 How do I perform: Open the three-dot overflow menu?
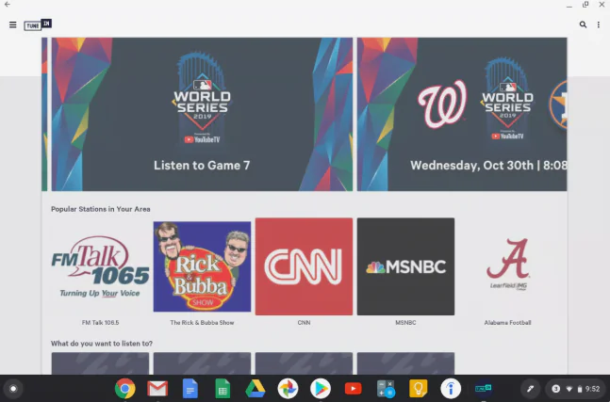point(599,24)
